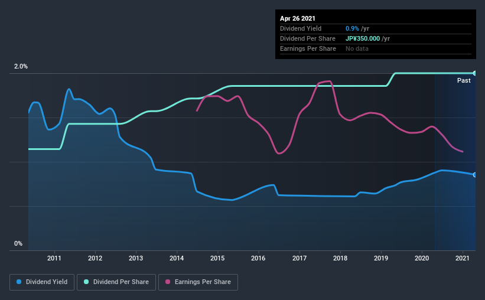Select the 2020 label on the time axis

pos(422,258)
